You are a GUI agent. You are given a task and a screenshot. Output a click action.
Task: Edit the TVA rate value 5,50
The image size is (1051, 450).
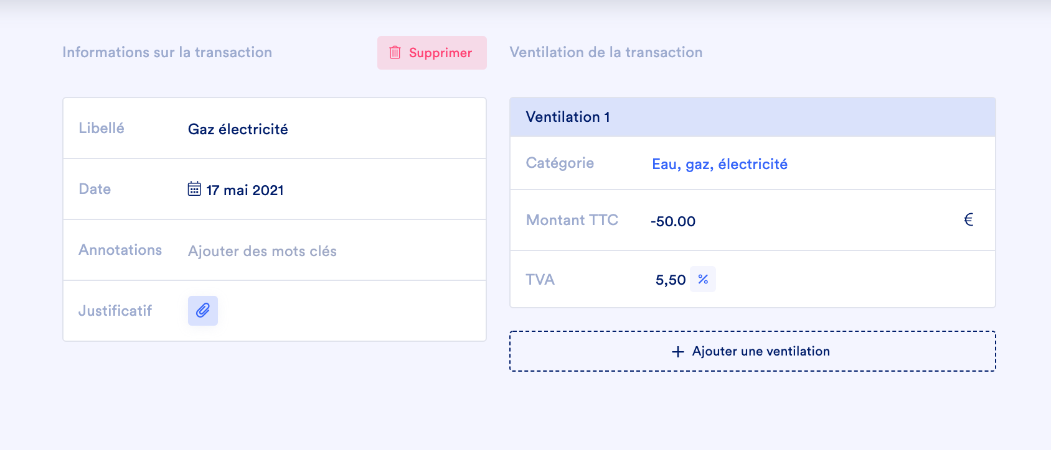(x=670, y=280)
